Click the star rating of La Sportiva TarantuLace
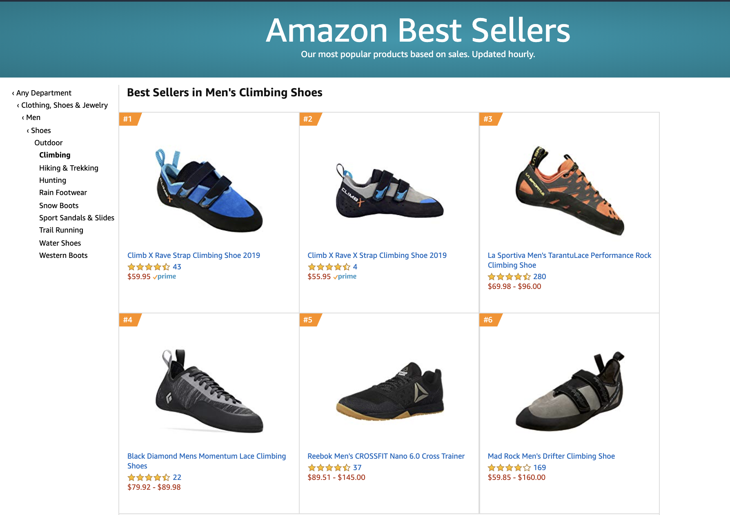Screen dimensions: 730x515 pyautogui.click(x=509, y=277)
